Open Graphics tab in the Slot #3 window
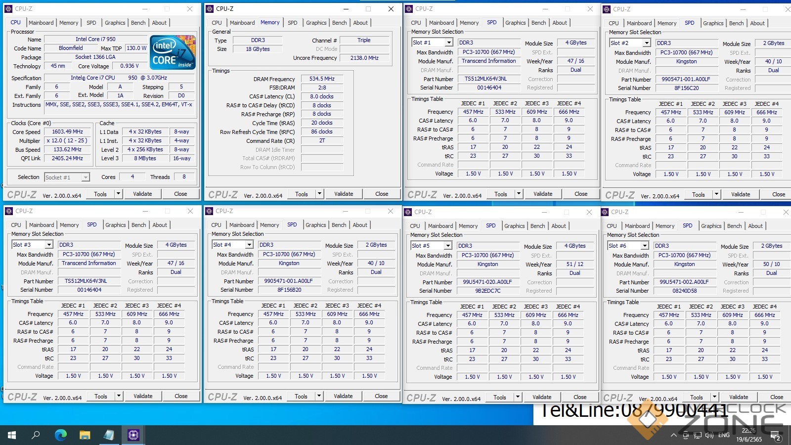The image size is (791, 445). click(x=116, y=225)
